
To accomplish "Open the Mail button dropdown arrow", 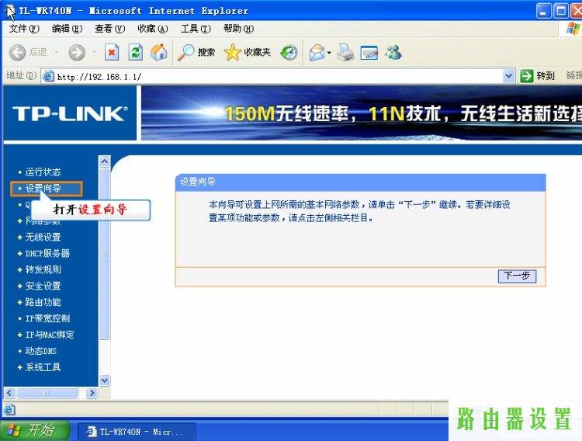I will point(329,53).
